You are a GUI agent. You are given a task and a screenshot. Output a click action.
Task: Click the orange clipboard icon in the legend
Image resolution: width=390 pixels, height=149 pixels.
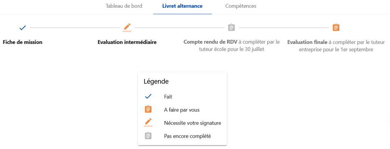point(148,109)
